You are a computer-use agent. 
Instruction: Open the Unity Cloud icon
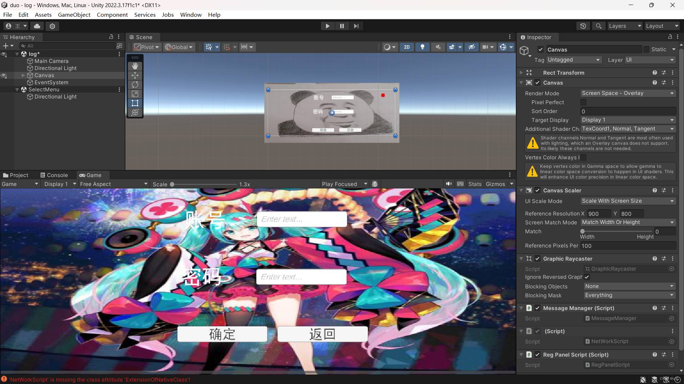coord(37,26)
